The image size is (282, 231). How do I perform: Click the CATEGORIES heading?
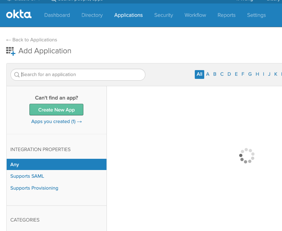pos(25,220)
